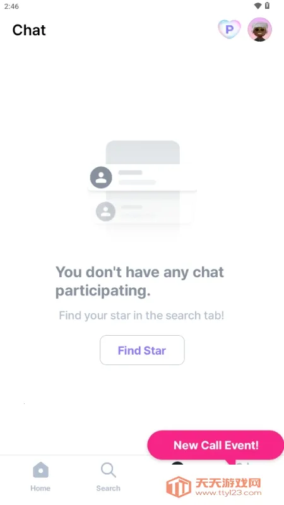This screenshot has width=284, height=505.
Task: Click the empty chat phone illustration
Action: pyautogui.click(x=142, y=190)
